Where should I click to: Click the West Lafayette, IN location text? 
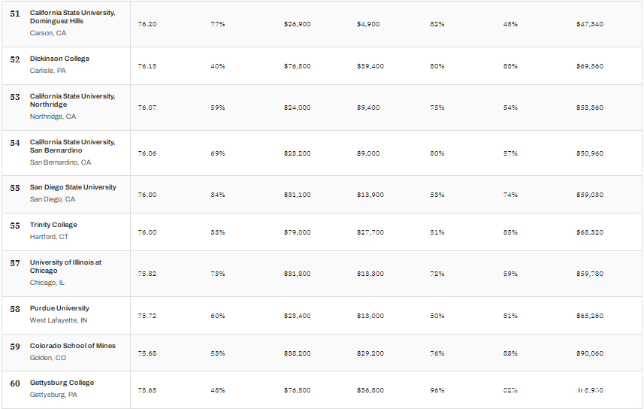[x=59, y=320]
